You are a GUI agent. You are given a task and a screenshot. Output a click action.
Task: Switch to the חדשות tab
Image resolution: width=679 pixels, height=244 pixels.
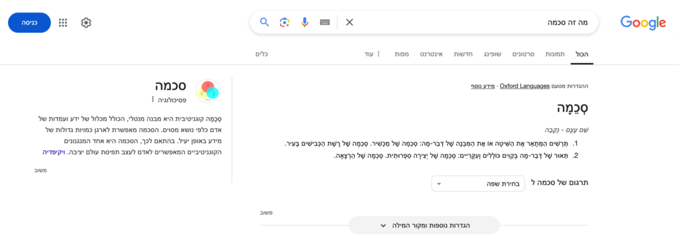463,54
